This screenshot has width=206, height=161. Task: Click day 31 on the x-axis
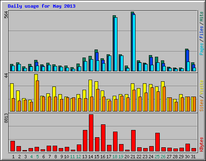(193, 157)
